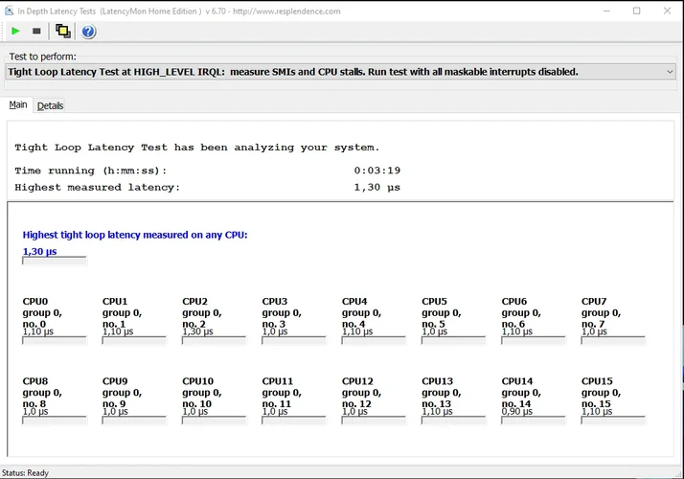This screenshot has height=479, width=684.
Task: Select the Main tab
Action: (18, 105)
